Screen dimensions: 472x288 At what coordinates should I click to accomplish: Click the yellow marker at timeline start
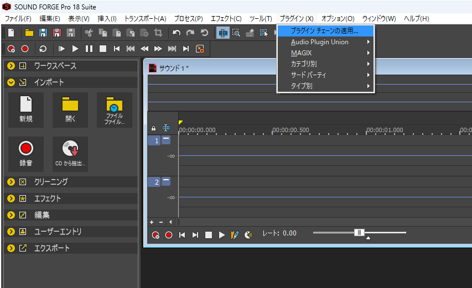(180, 123)
